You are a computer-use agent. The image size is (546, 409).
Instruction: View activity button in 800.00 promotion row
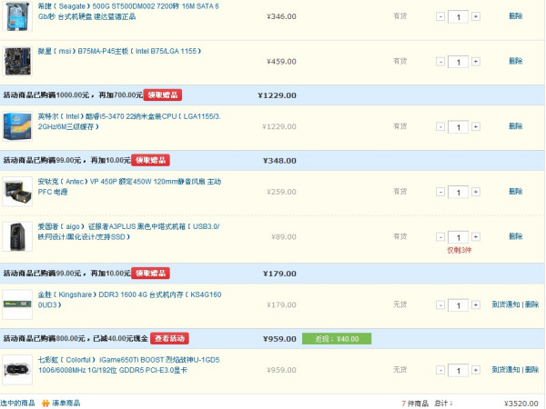pyautogui.click(x=169, y=338)
